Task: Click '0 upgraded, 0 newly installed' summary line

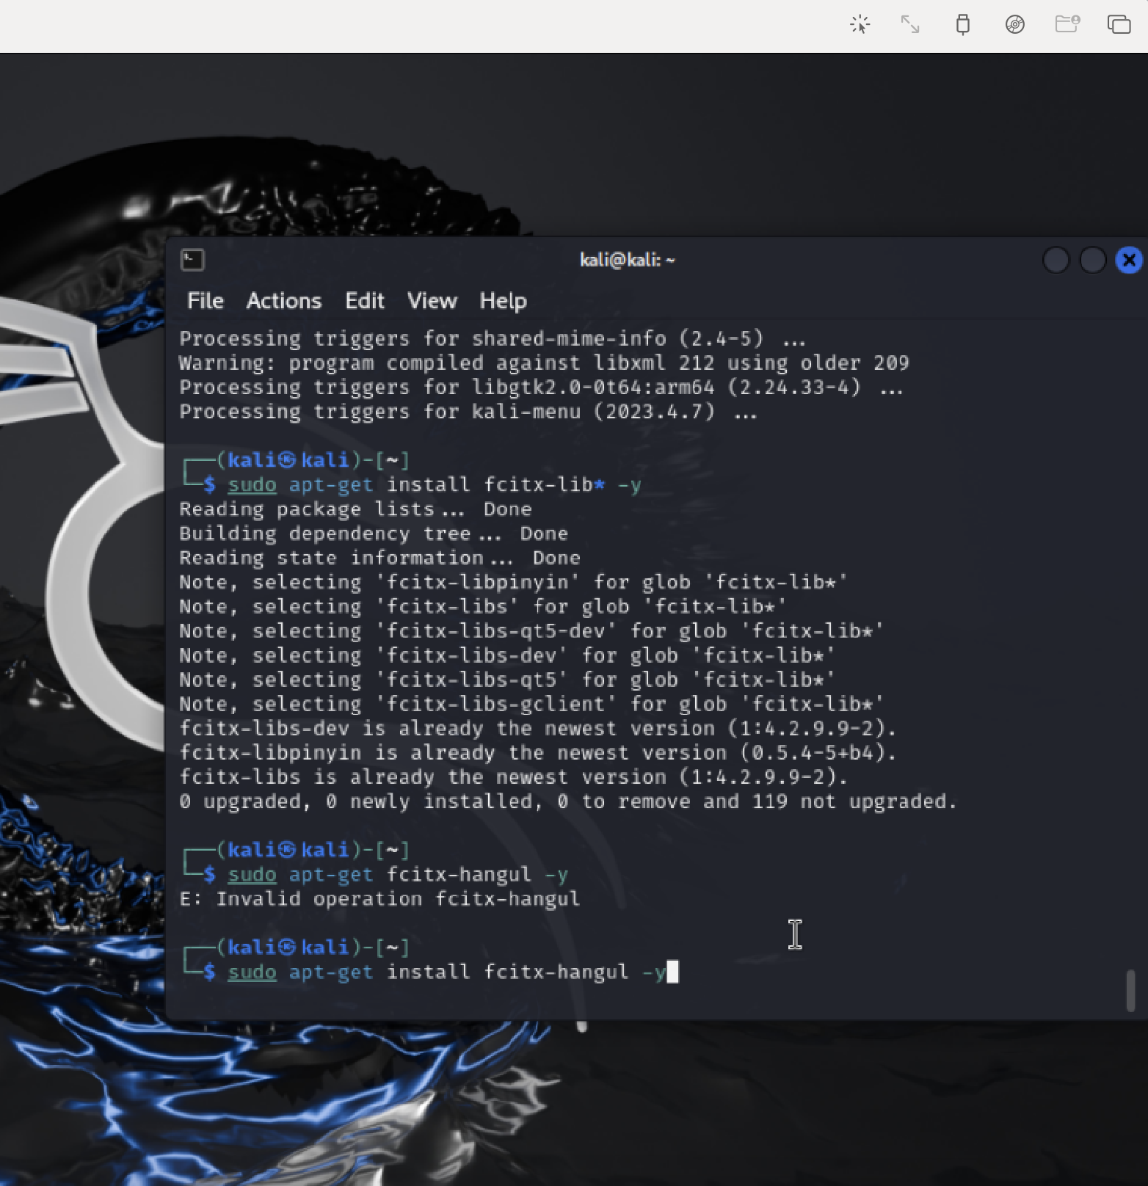Action: pos(568,801)
